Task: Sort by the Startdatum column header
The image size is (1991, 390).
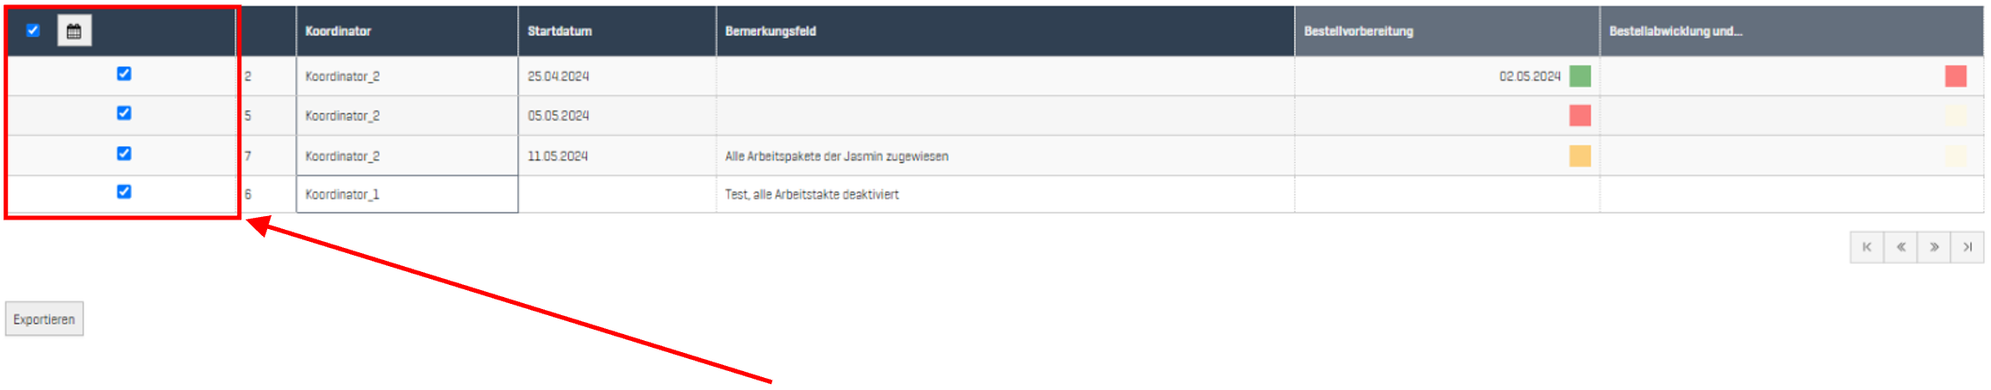Action: coord(559,31)
